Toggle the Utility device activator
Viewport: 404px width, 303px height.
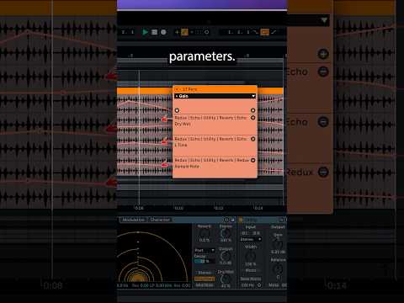pyautogui.click(x=242, y=220)
